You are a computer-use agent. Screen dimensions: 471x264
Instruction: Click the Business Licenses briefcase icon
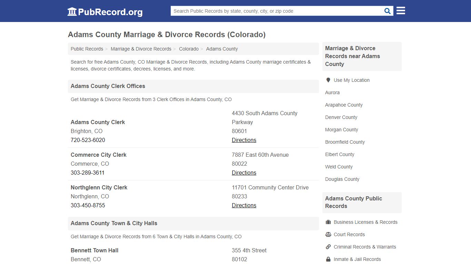click(328, 222)
